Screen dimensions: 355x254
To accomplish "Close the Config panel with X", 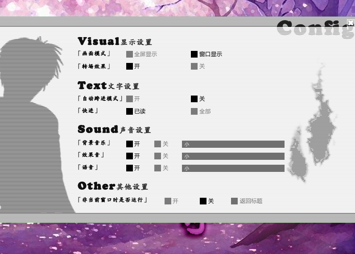I will tap(351, 23).
